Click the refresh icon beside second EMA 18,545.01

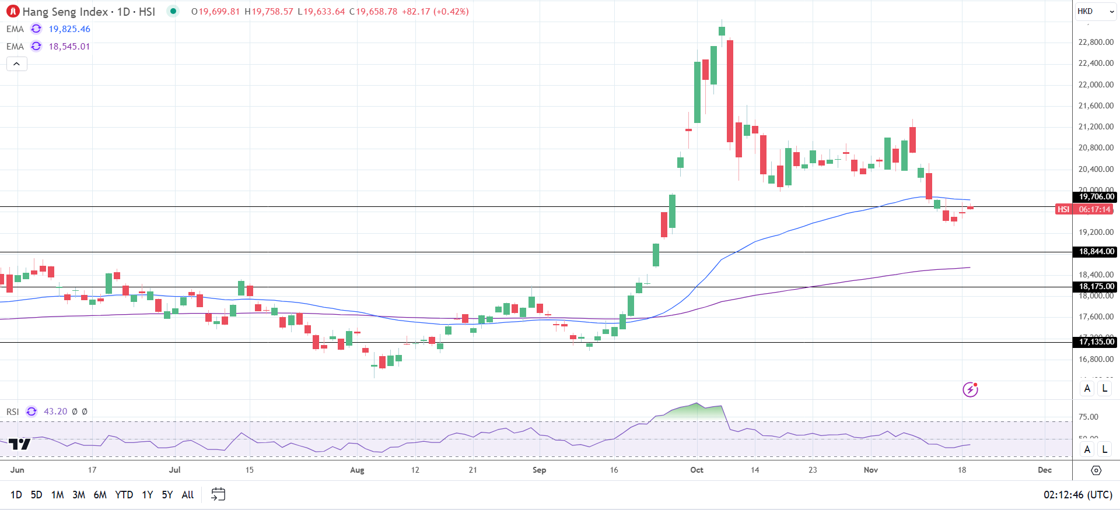point(36,46)
